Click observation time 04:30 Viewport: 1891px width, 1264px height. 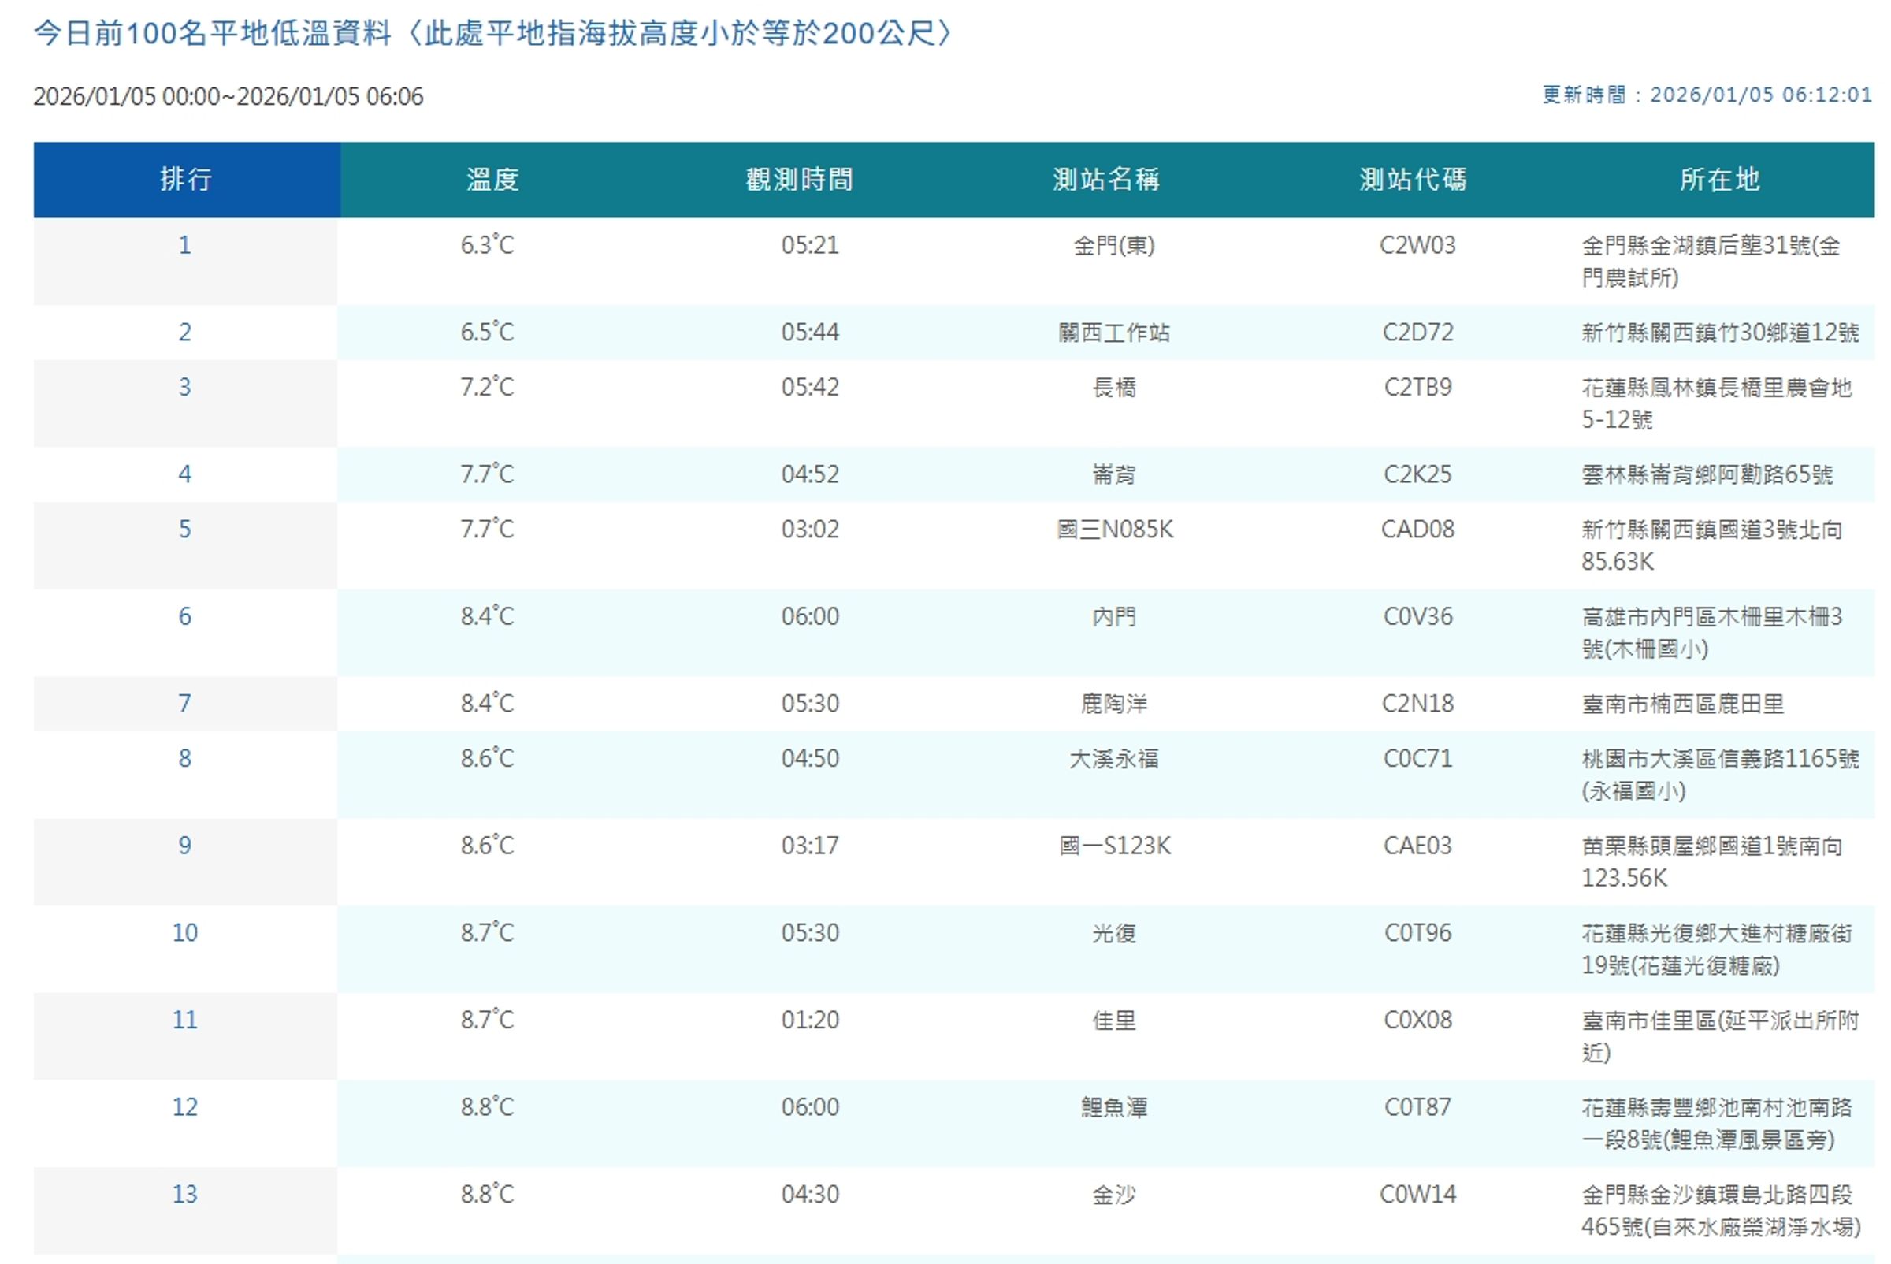pyautogui.click(x=810, y=1195)
